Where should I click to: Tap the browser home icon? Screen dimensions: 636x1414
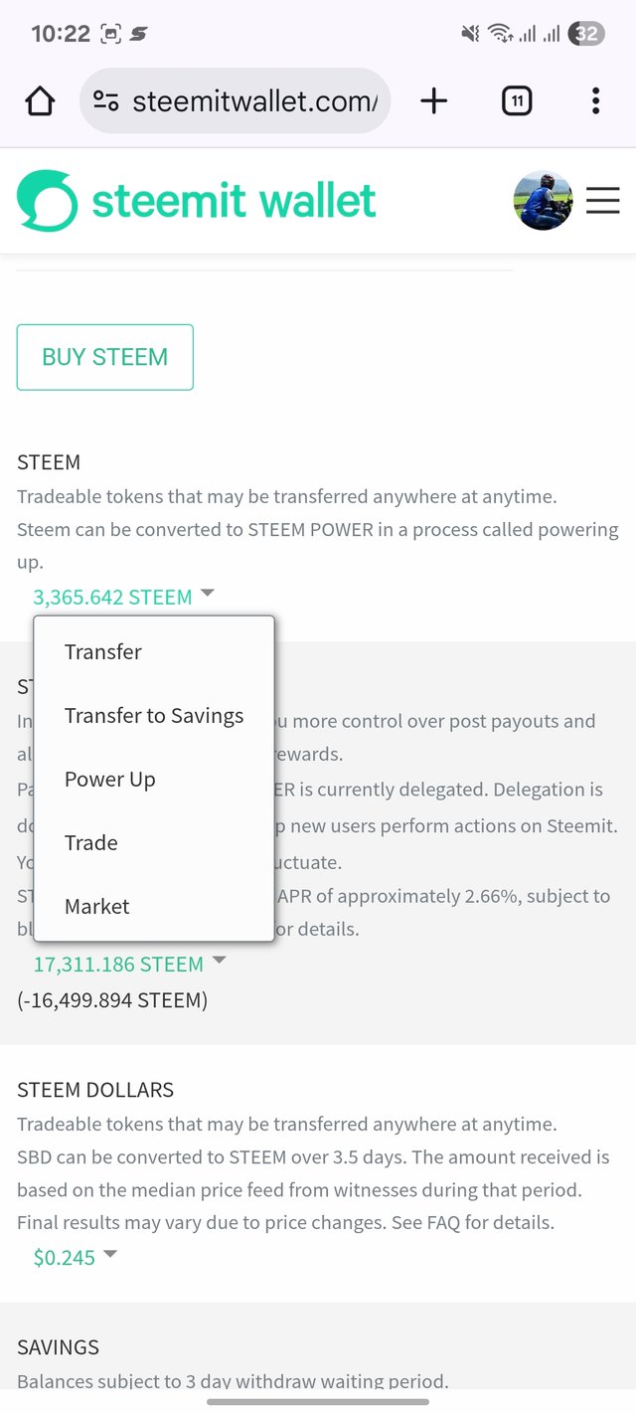point(40,100)
